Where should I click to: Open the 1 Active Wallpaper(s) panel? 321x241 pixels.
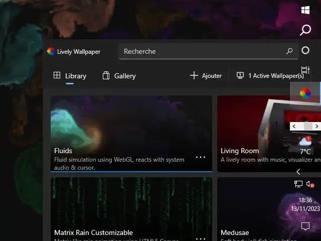coord(270,76)
